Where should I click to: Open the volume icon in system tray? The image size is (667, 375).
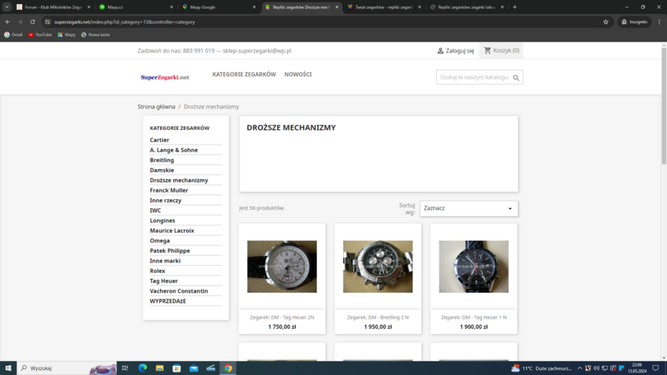[x=596, y=368]
